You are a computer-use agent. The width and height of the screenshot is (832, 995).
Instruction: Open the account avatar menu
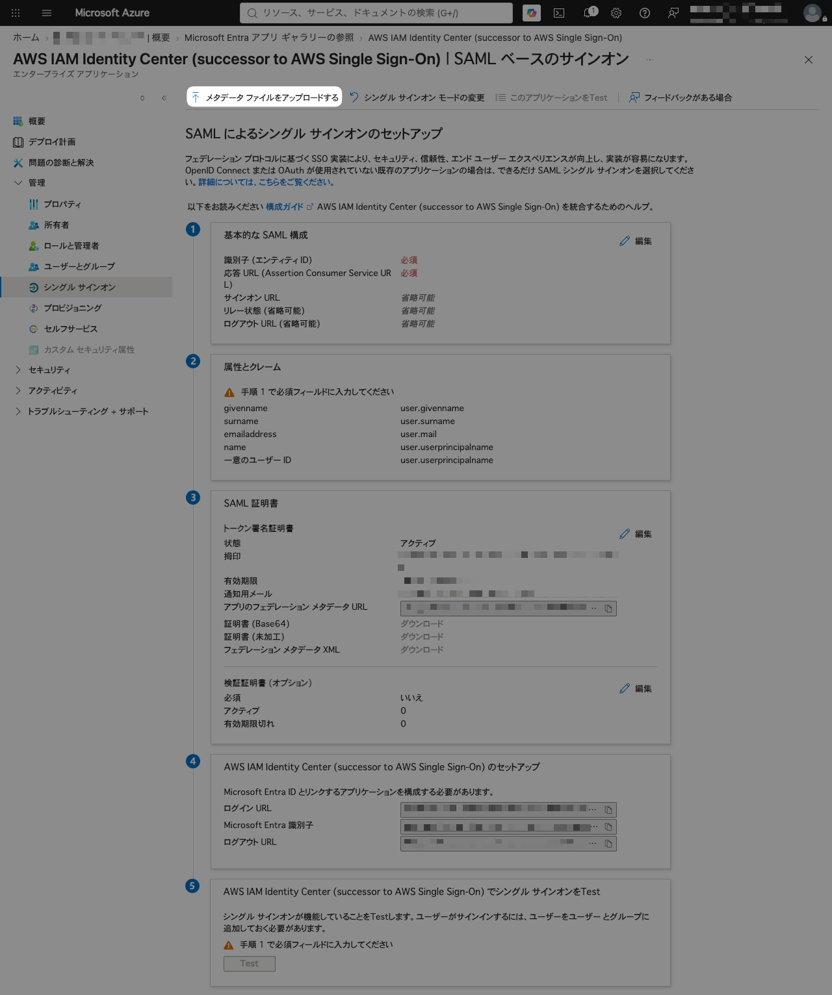[812, 13]
